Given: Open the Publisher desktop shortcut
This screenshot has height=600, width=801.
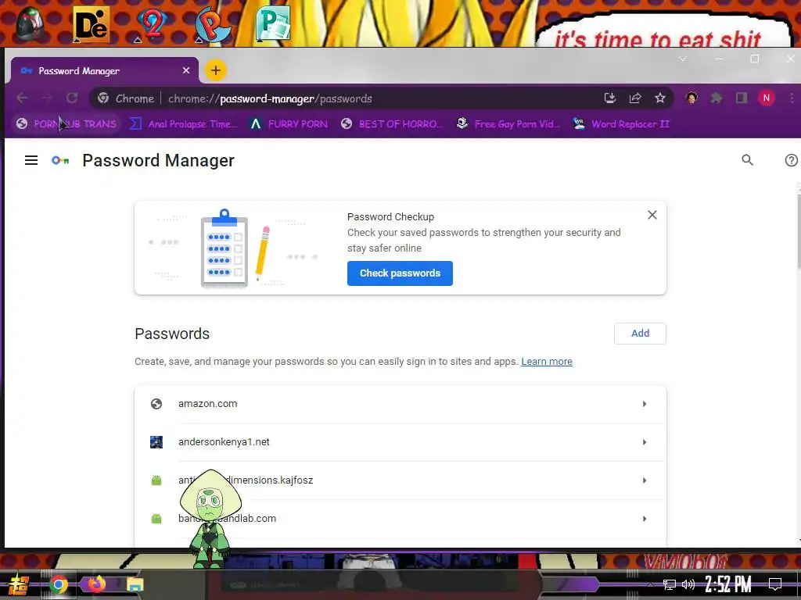Looking at the screenshot, I should (273, 23).
